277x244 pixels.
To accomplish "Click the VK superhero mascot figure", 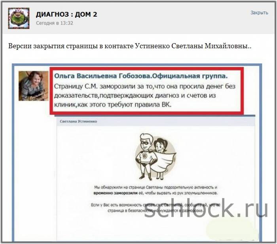I will coord(145,156).
